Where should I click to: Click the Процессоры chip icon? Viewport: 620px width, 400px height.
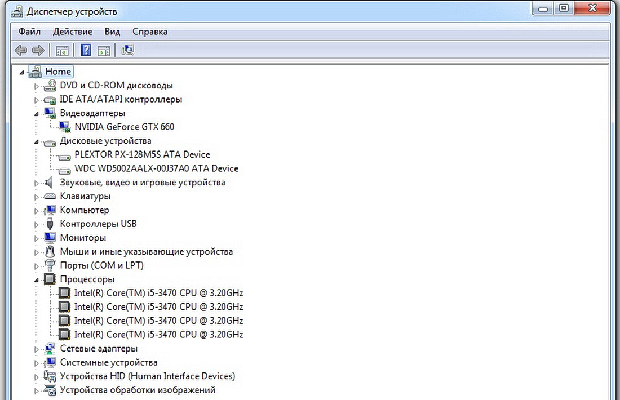[x=50, y=279]
